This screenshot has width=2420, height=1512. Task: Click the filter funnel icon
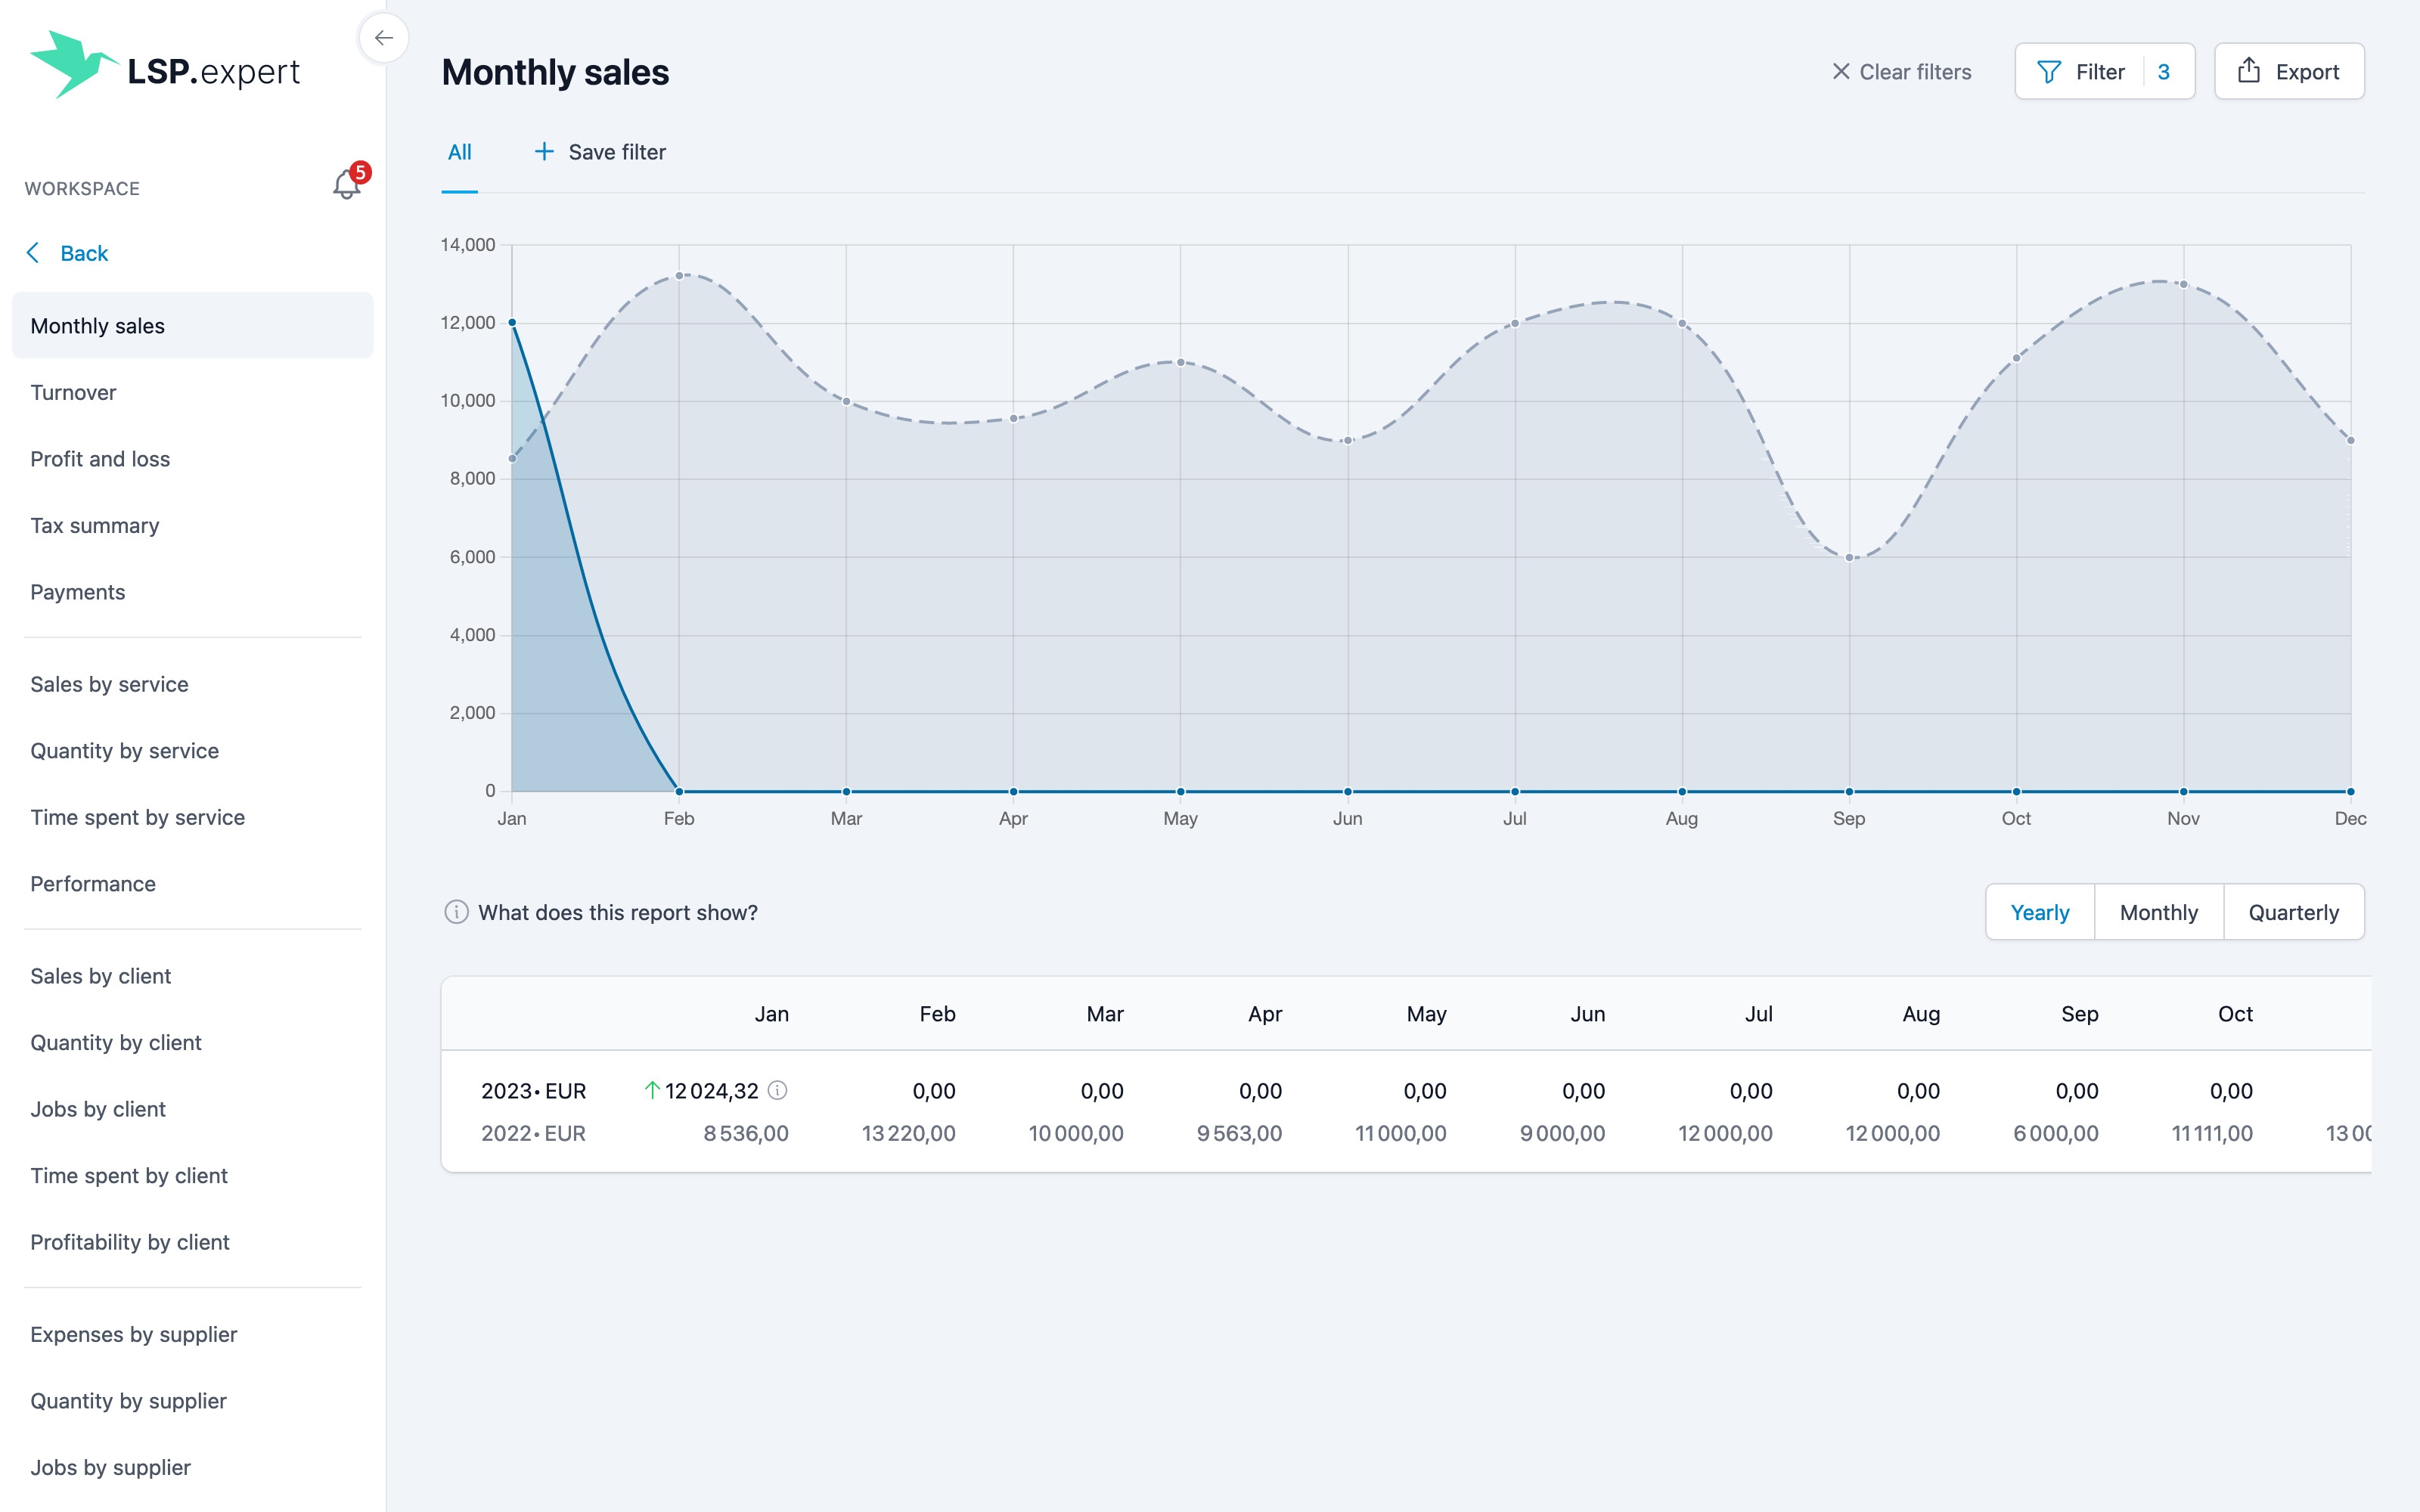(2049, 72)
